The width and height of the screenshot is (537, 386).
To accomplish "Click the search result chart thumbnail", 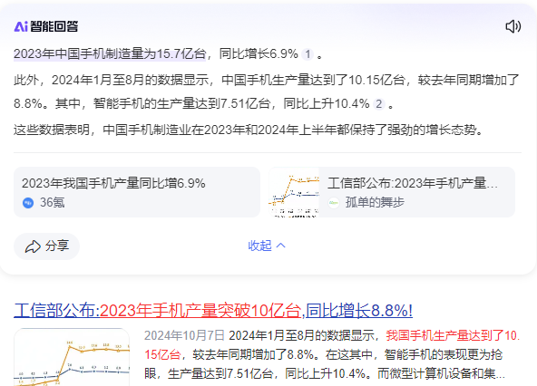I will [x=72, y=357].
